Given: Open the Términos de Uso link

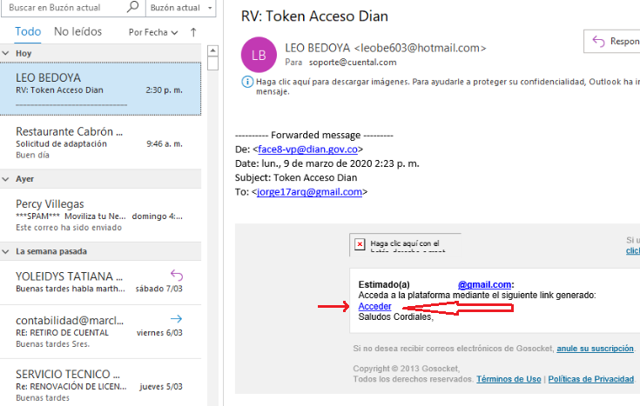Looking at the screenshot, I should [x=509, y=379].
